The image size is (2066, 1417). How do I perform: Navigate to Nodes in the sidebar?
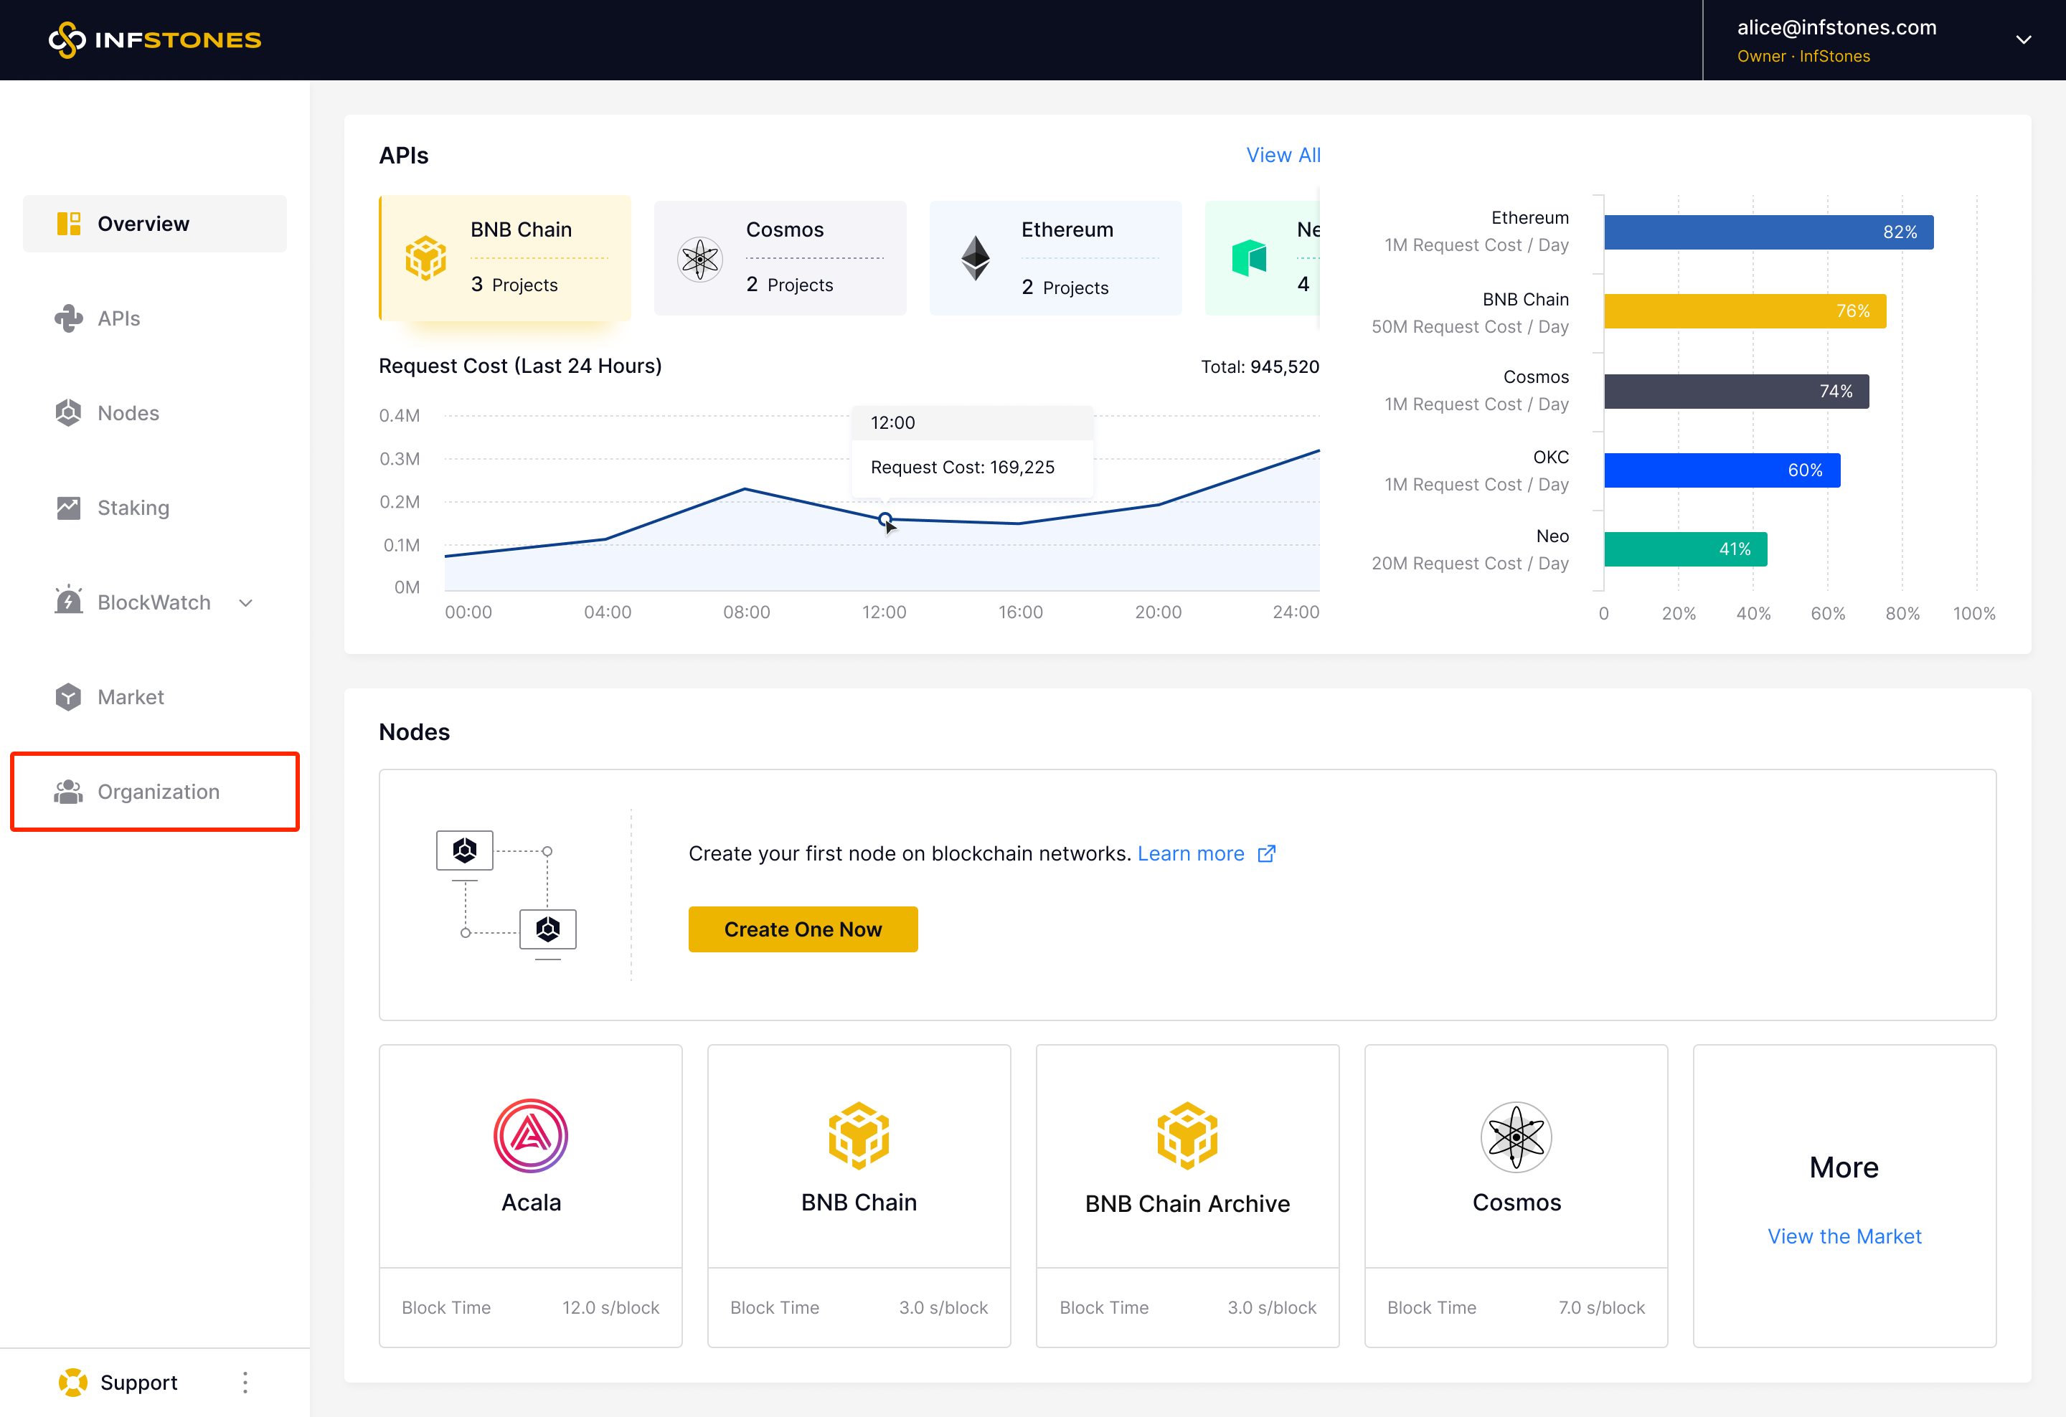click(x=128, y=413)
